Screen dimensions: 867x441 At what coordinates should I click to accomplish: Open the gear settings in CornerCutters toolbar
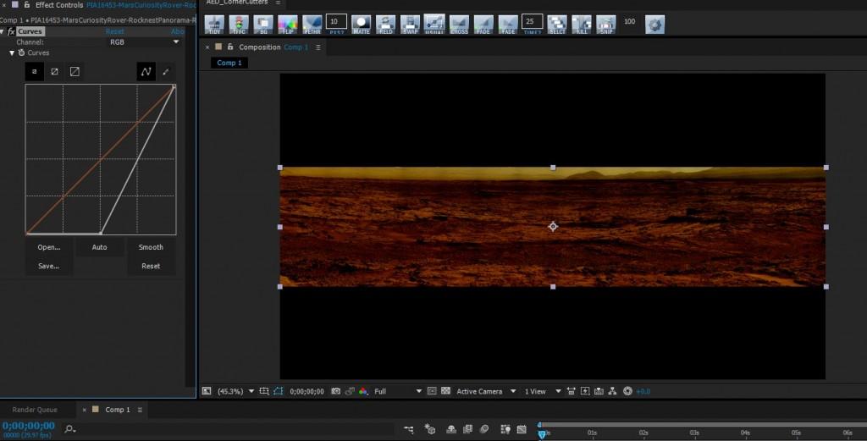click(x=654, y=24)
